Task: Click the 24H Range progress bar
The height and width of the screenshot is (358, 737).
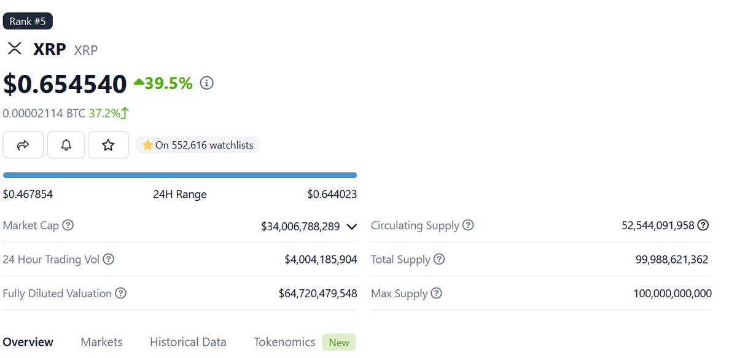Action: (x=180, y=175)
